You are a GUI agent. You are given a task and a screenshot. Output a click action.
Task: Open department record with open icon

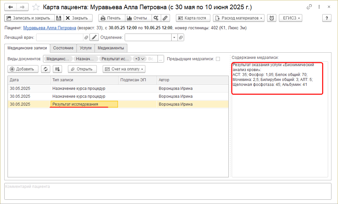pos(180,38)
